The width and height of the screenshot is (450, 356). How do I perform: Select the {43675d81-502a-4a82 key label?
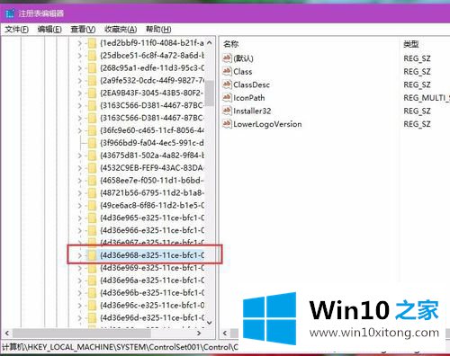152,156
